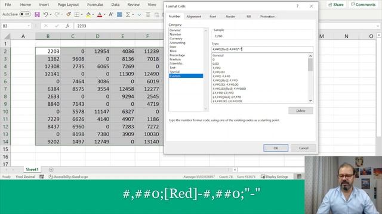382x214 pixels.
Task: Select cell D2 containing 12954
Action: (97, 51)
